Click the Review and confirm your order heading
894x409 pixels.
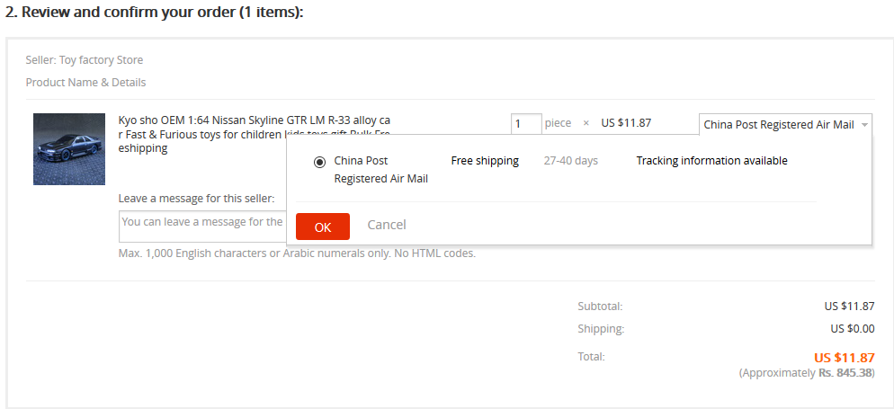(x=155, y=13)
